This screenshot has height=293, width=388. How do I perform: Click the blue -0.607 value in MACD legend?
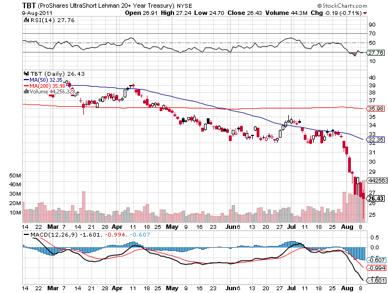coord(140,235)
